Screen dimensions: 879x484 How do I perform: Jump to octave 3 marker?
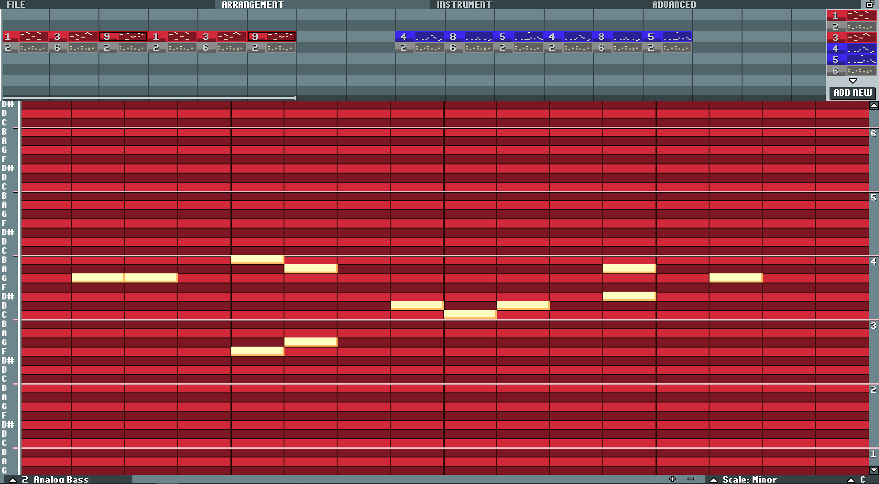point(874,326)
